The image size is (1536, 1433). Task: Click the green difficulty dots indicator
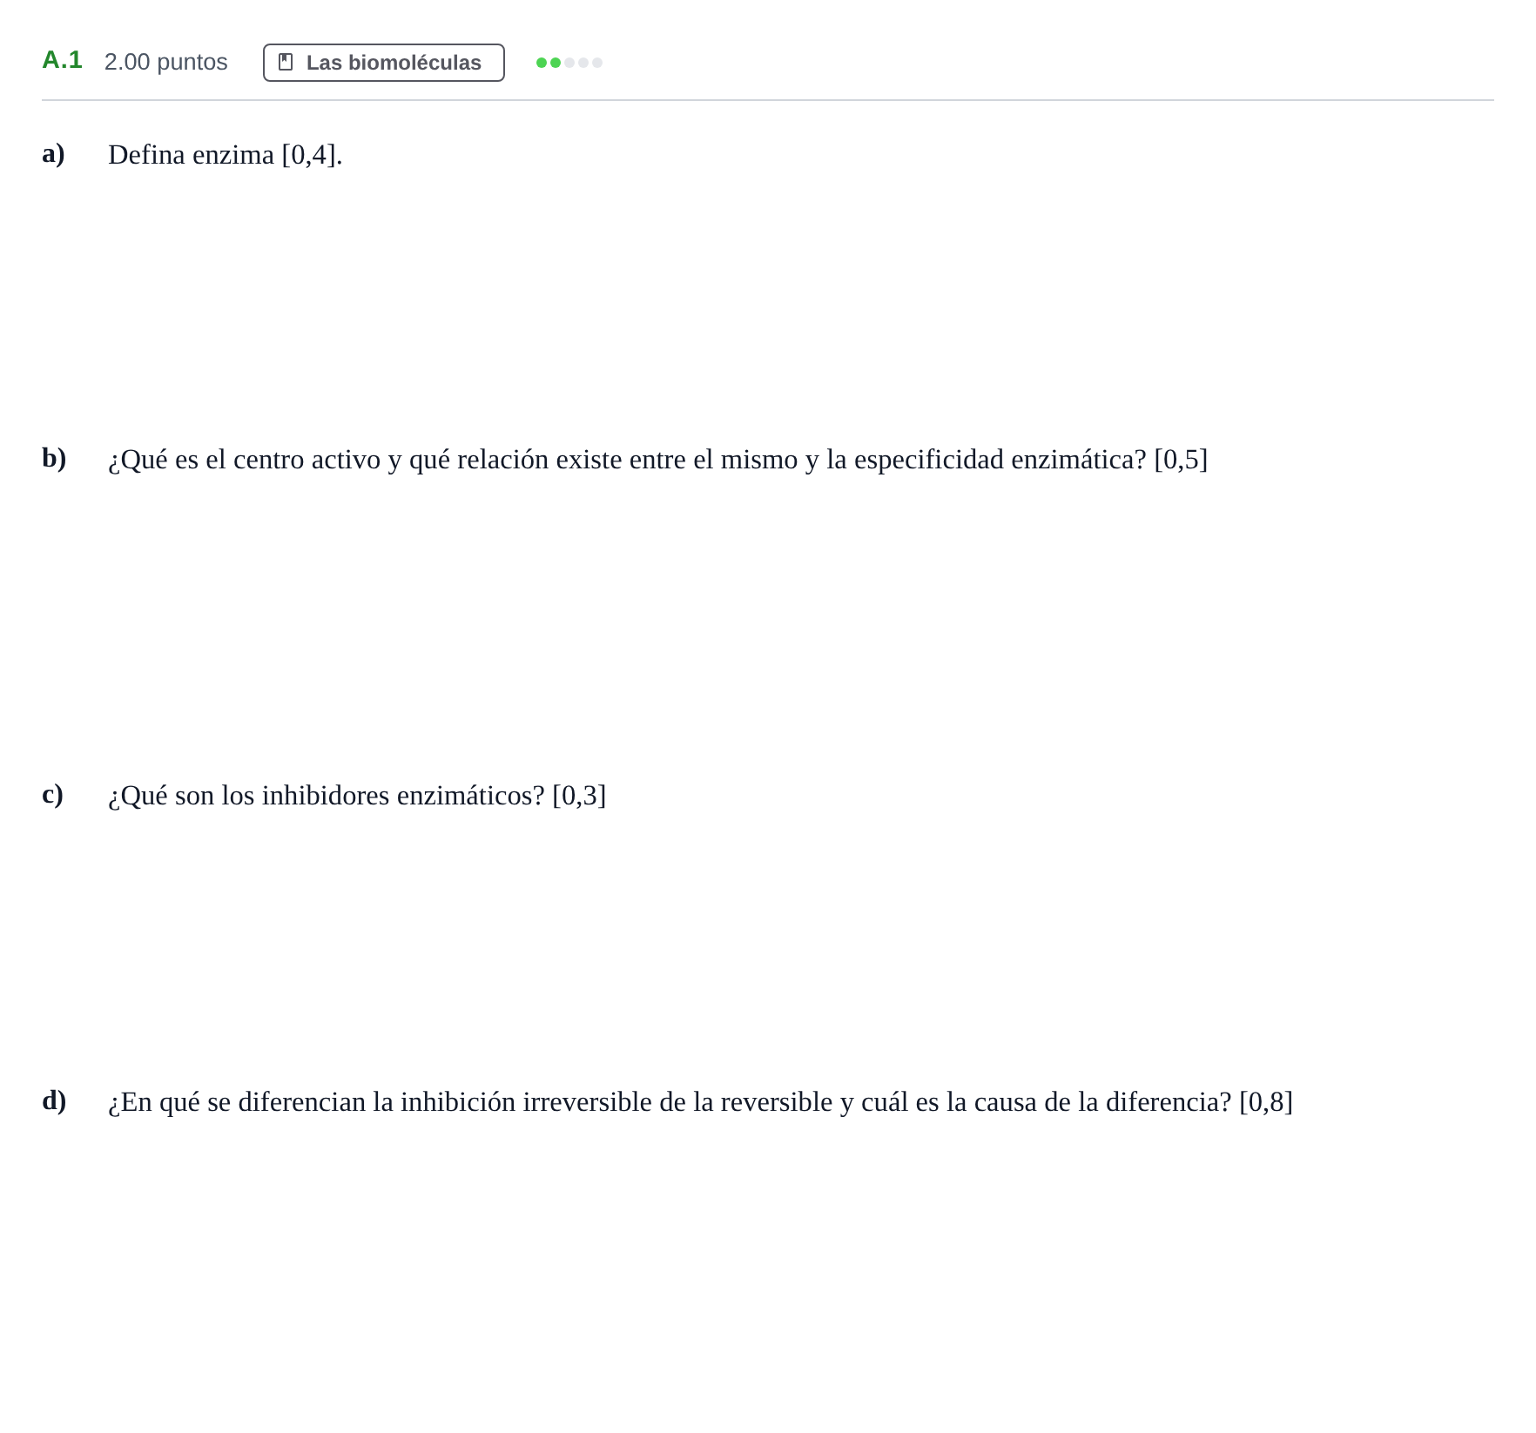point(569,63)
